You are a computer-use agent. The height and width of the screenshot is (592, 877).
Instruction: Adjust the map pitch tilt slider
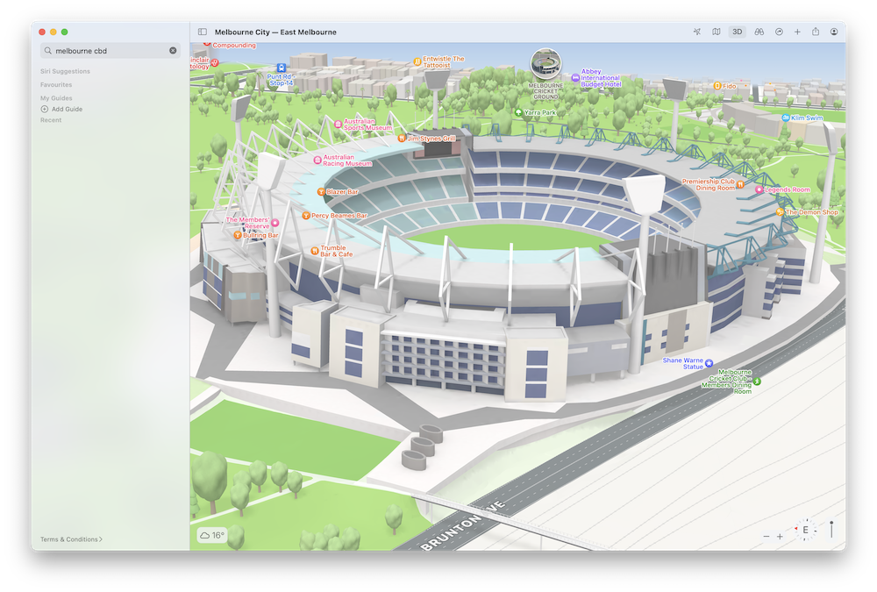coord(831,530)
